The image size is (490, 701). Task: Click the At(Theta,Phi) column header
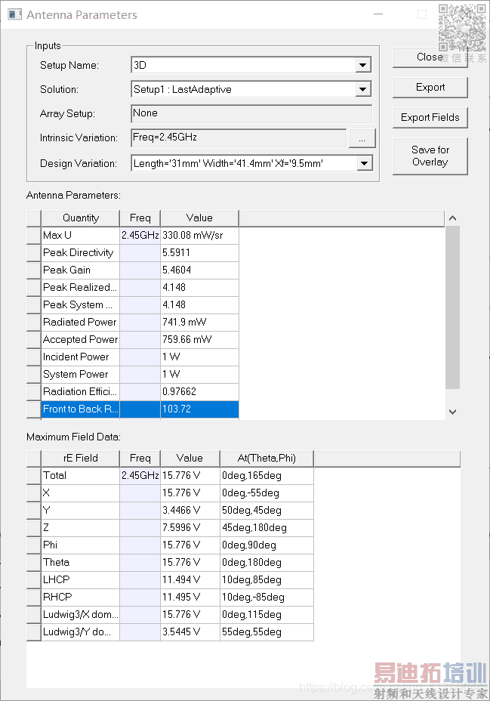(x=267, y=459)
